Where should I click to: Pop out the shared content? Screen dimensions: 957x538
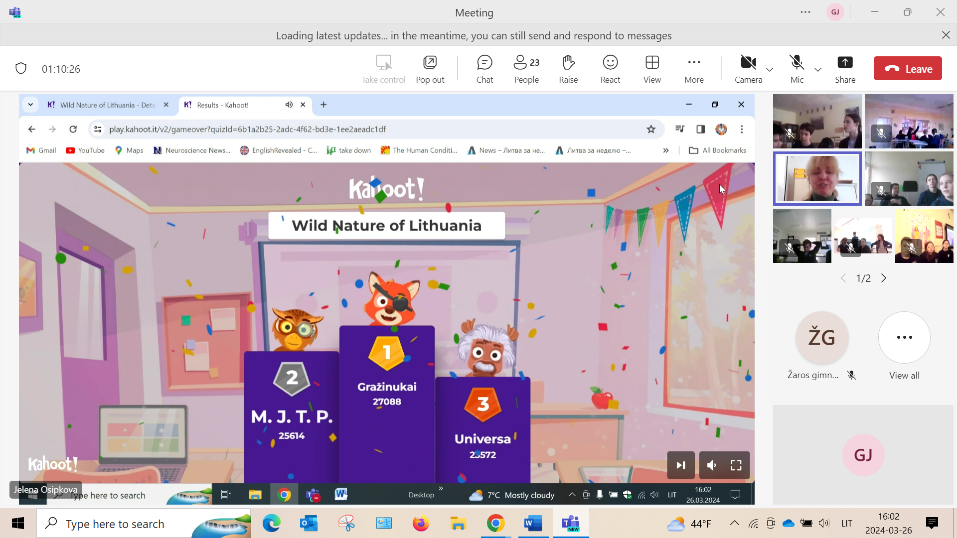(x=430, y=69)
